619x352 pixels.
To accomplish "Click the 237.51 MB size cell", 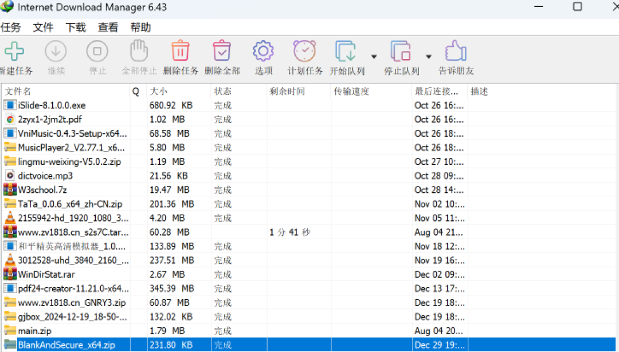I will [x=172, y=260].
